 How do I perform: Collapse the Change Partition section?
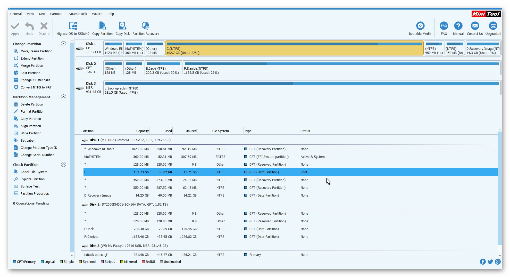coord(63,44)
